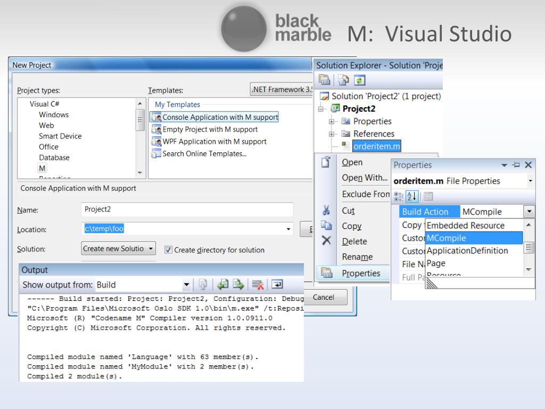Image resolution: width=545 pixels, height=409 pixels.
Task: Toggle Create directory for solution checkbox
Action: tap(168, 250)
